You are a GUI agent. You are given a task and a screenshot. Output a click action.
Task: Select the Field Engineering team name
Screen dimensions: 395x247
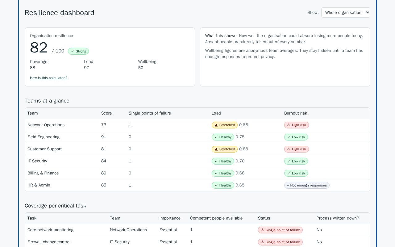coord(44,137)
